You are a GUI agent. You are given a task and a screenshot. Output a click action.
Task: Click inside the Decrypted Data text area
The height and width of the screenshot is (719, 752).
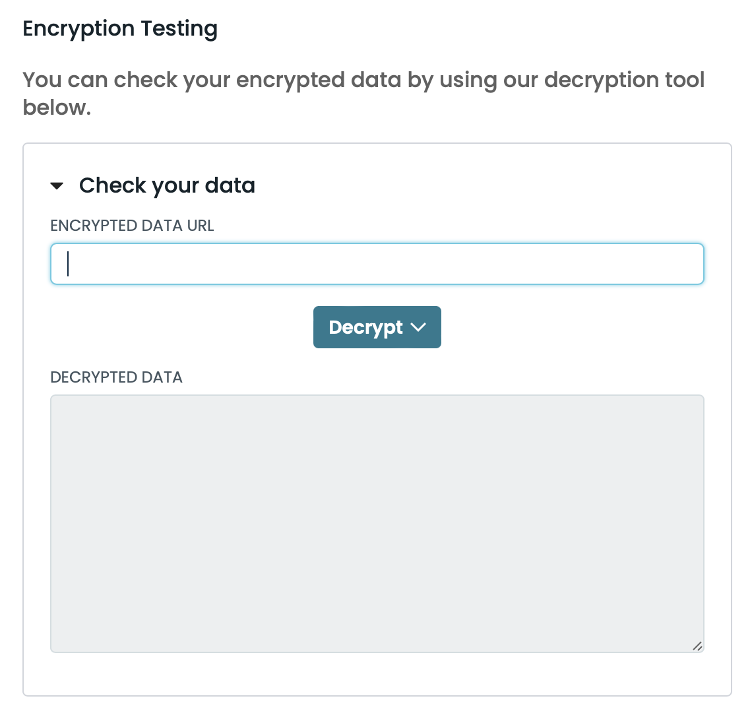click(x=377, y=523)
